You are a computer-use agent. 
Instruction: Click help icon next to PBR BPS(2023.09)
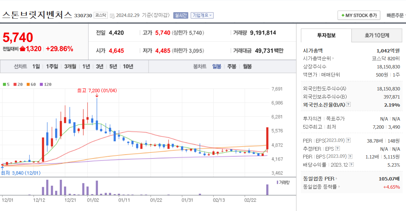point(350,156)
